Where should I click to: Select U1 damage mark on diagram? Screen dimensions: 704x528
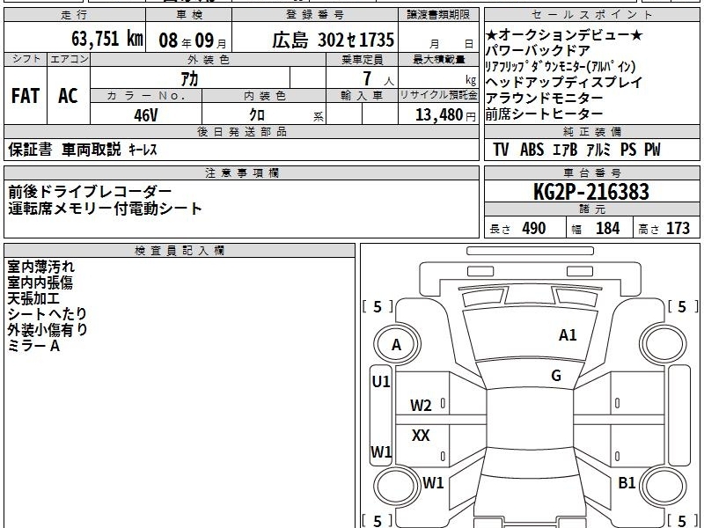tap(381, 382)
